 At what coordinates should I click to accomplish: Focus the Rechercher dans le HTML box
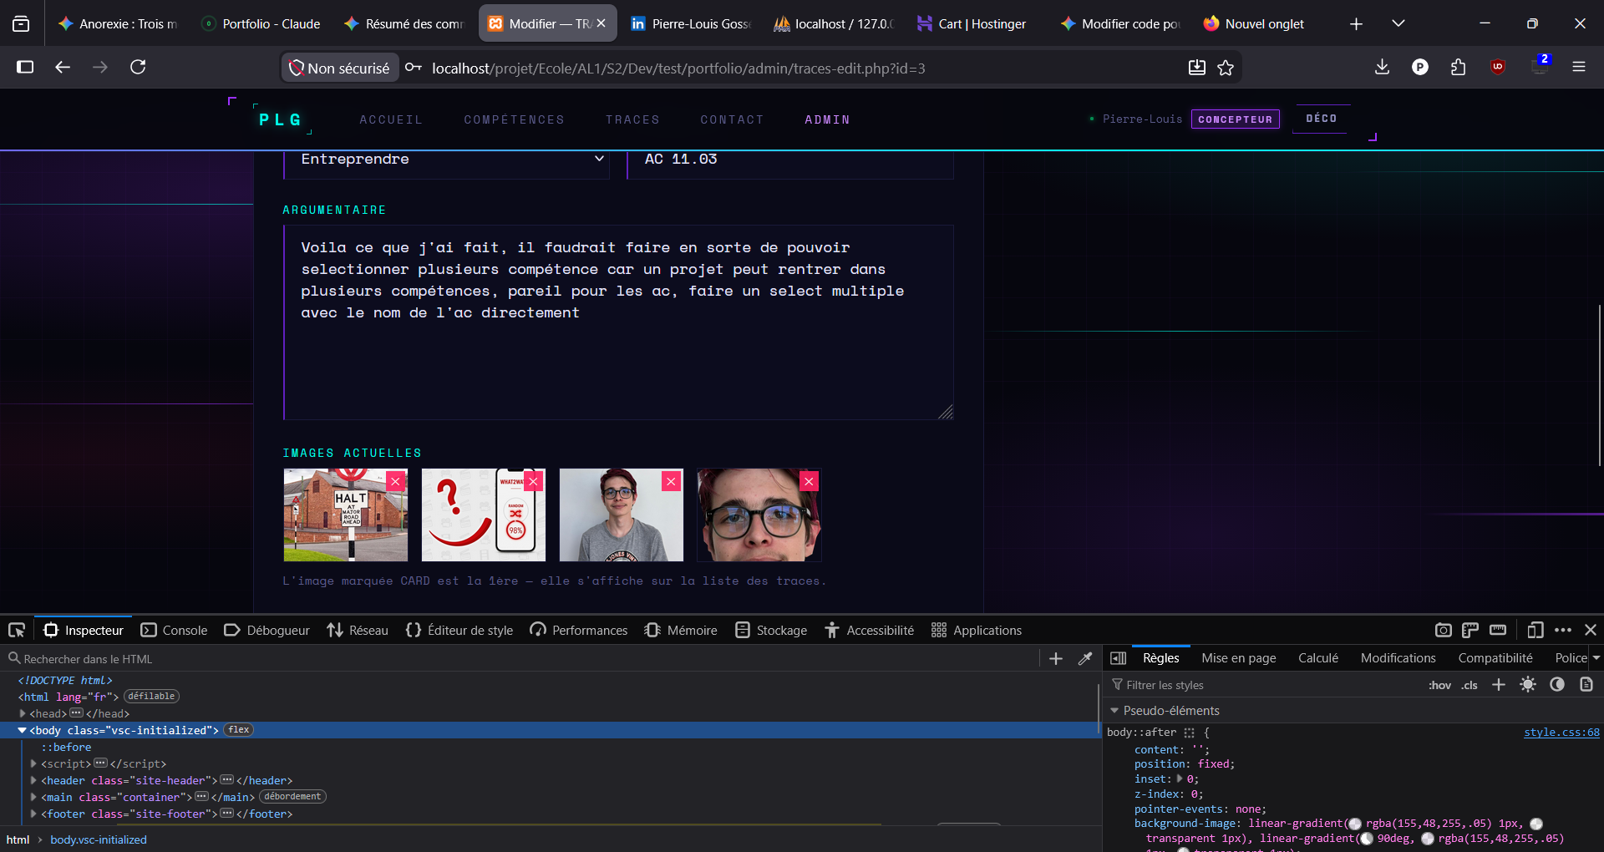coord(522,659)
